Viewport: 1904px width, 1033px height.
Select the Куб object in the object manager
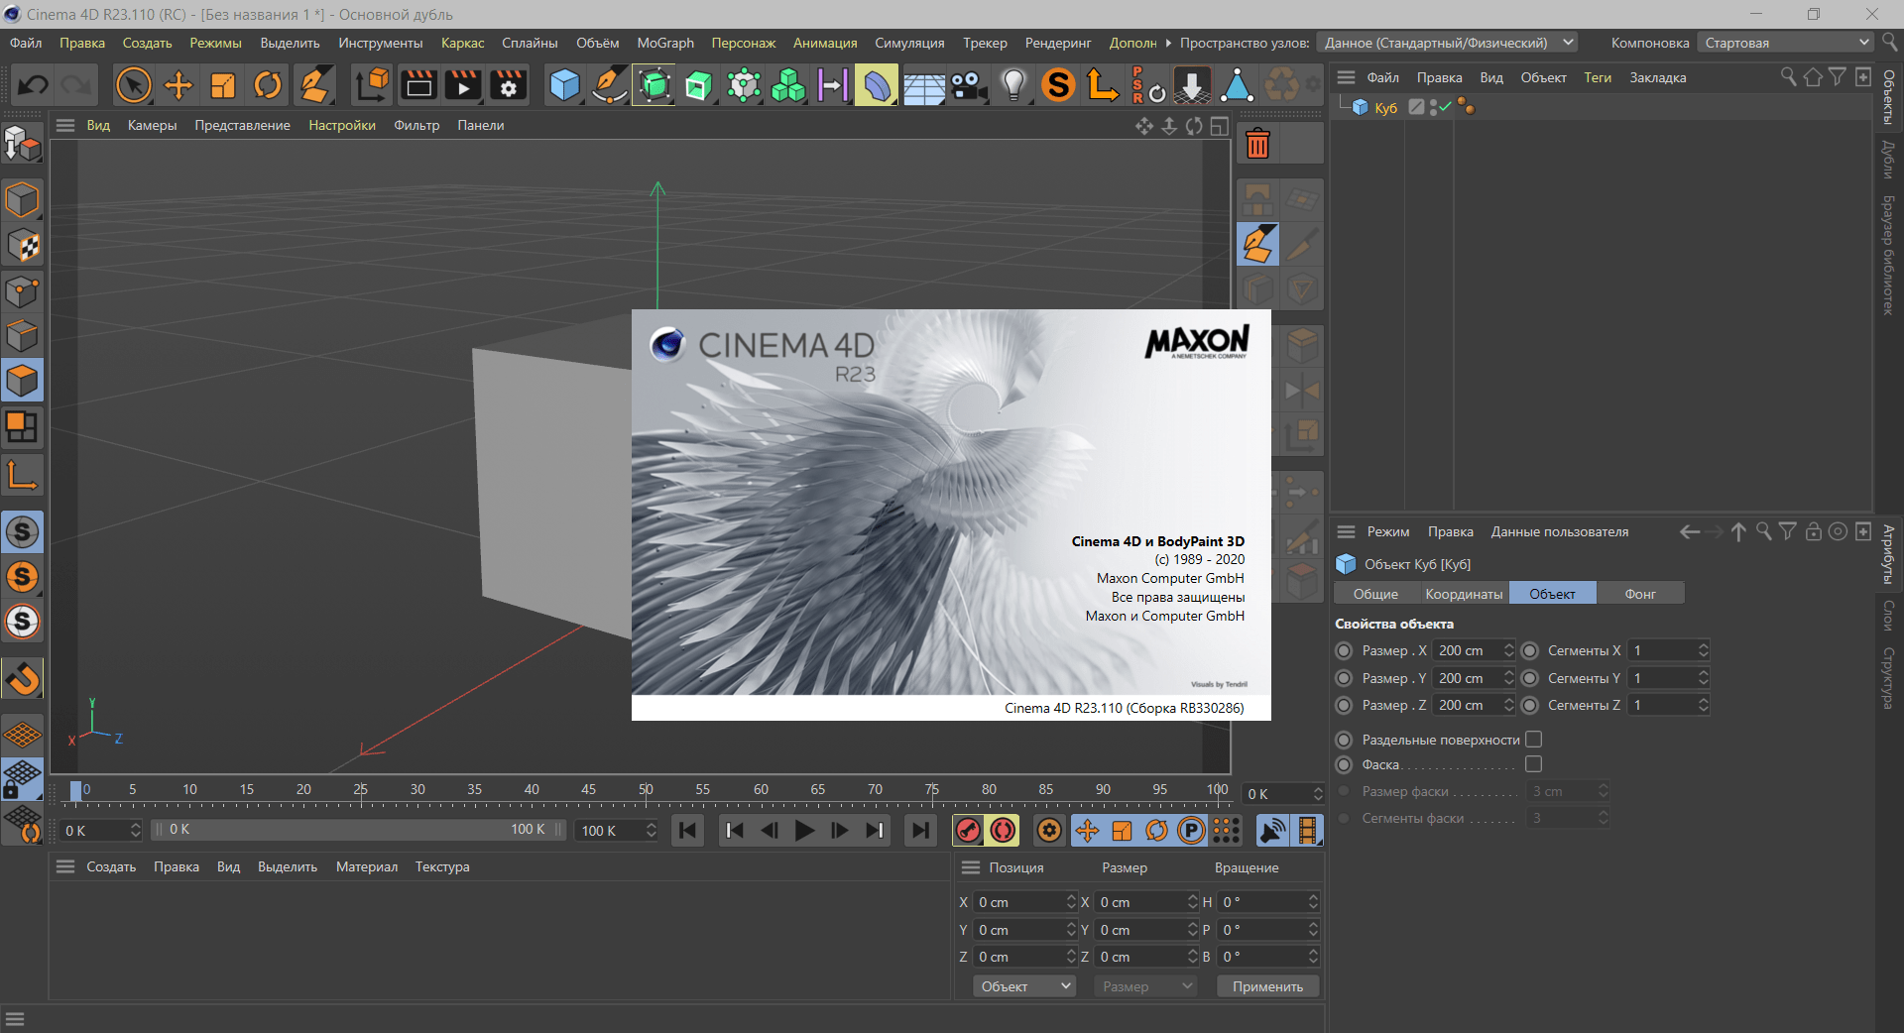pyautogui.click(x=1385, y=108)
